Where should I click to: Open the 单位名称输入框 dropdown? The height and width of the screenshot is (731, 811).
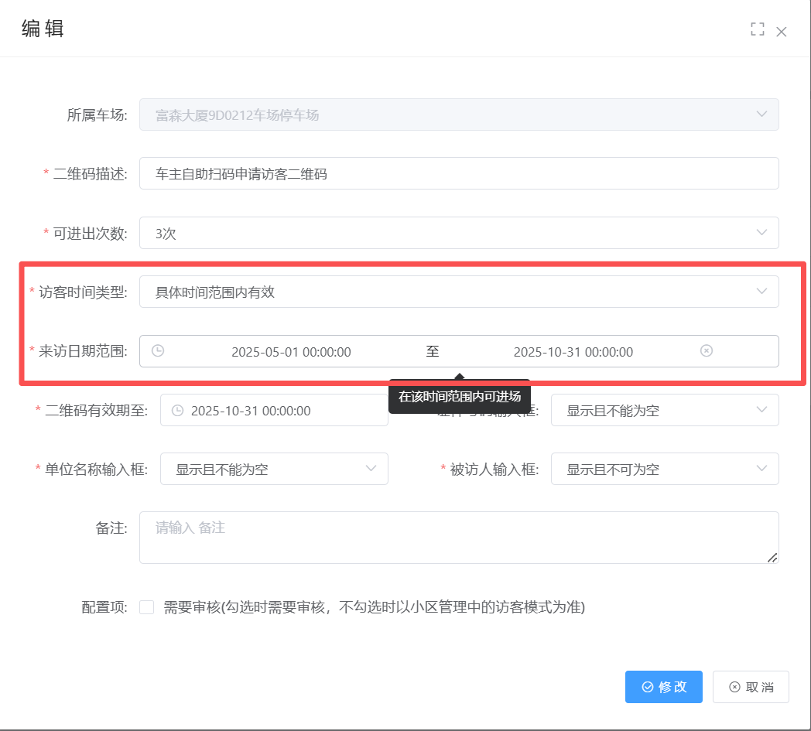click(x=274, y=469)
